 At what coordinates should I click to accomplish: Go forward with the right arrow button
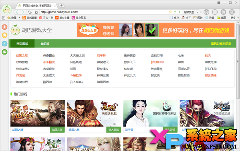click(x=23, y=12)
